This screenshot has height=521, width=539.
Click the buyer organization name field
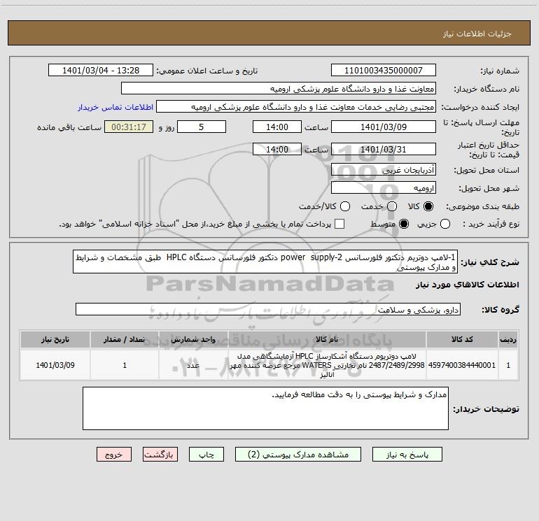coord(279,89)
